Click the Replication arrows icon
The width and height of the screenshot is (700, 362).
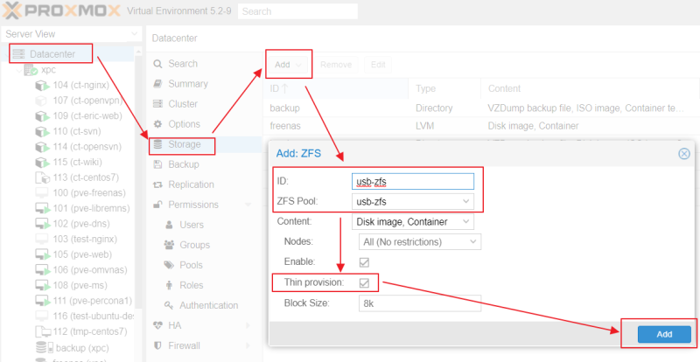pyautogui.click(x=157, y=184)
